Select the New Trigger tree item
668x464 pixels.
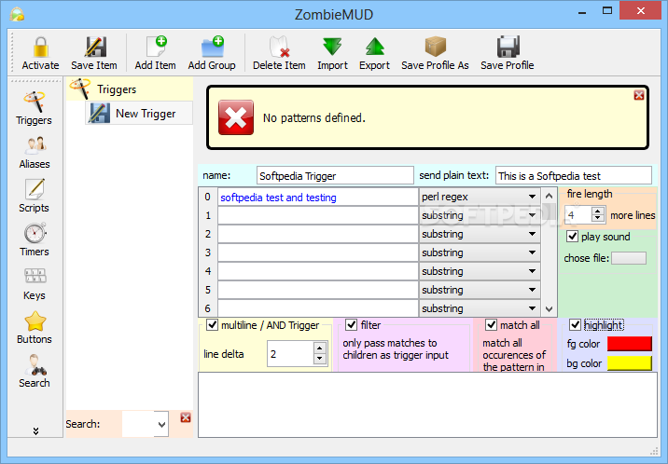tap(139, 113)
